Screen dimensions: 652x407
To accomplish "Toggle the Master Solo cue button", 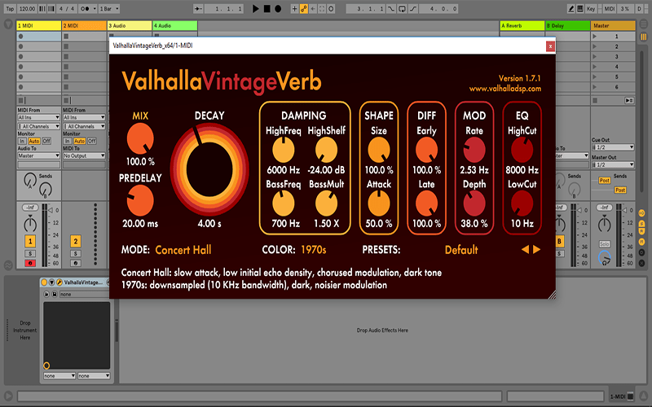I will 604,243.
